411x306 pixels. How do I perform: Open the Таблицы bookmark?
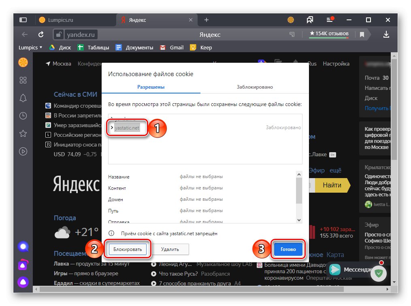click(x=93, y=47)
